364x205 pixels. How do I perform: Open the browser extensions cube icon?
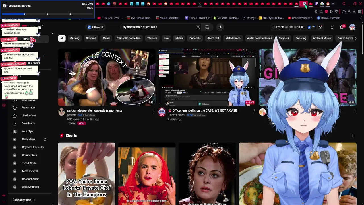(x=344, y=11)
